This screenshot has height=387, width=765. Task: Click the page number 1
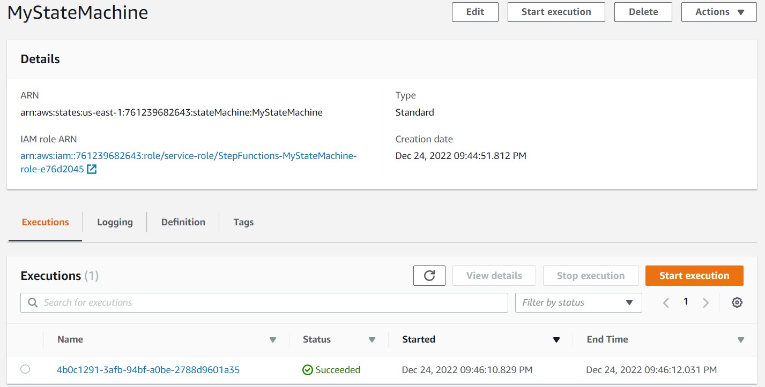click(x=686, y=302)
